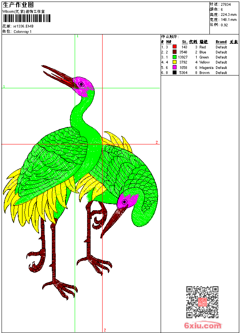
Task: Click stitch count 3792 in Yellow row
Action: tap(183, 62)
